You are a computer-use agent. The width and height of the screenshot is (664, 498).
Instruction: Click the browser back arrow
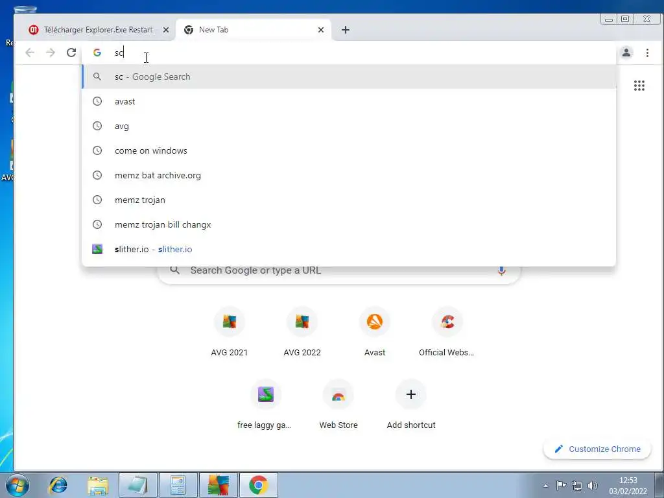coord(30,53)
